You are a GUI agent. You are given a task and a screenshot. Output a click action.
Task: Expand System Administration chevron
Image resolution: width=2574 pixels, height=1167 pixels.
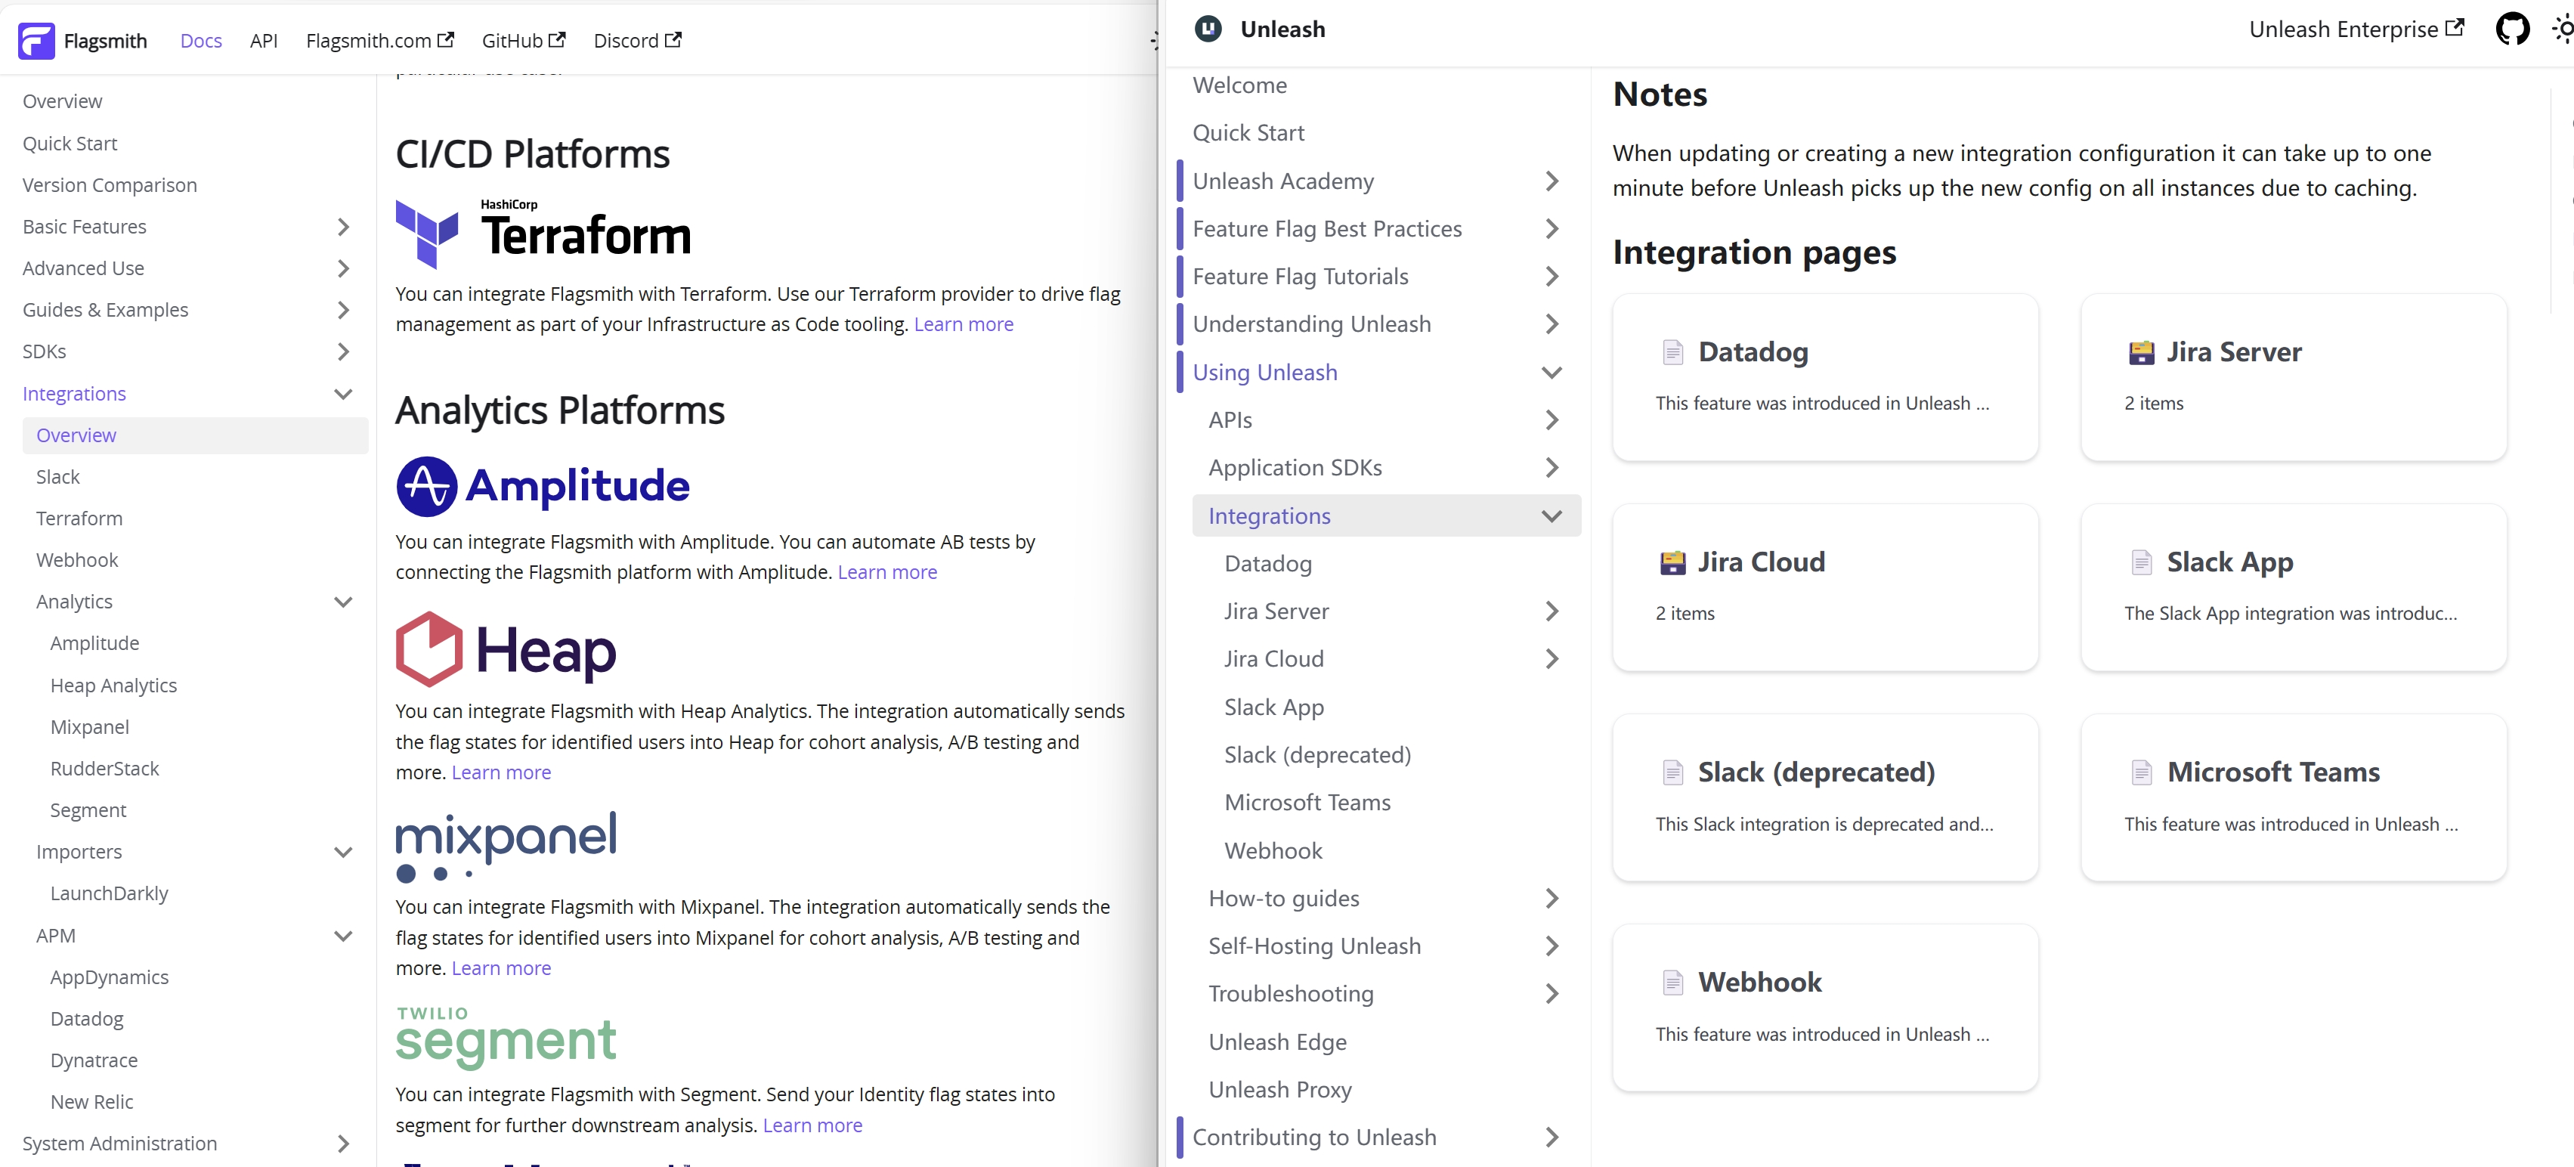click(343, 1144)
